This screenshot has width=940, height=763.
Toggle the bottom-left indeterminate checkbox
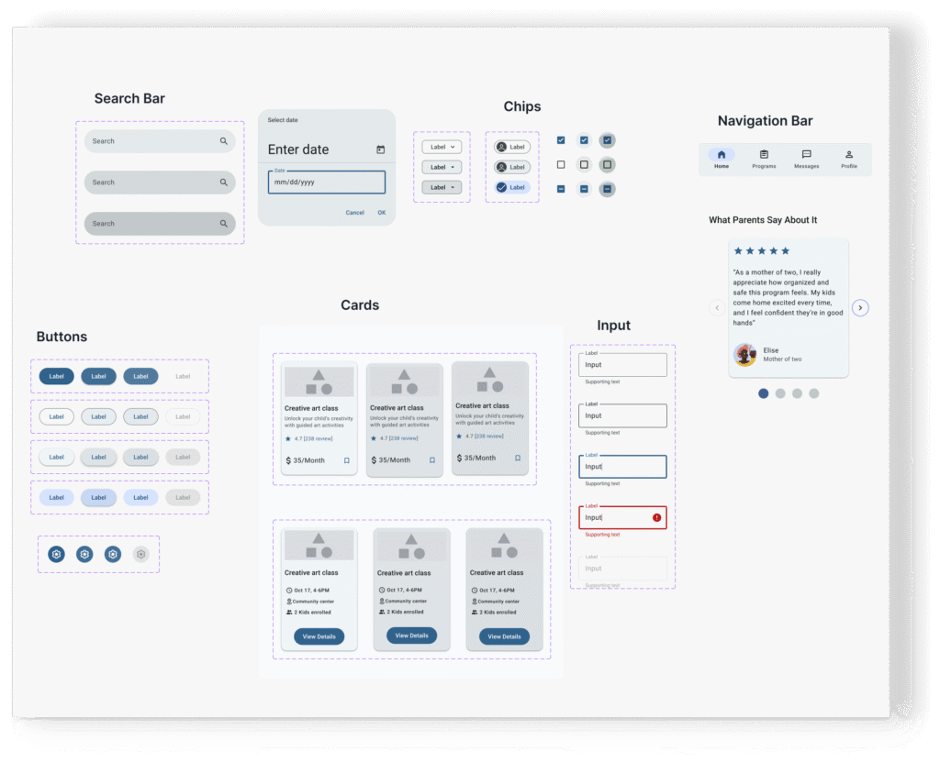pyautogui.click(x=561, y=189)
